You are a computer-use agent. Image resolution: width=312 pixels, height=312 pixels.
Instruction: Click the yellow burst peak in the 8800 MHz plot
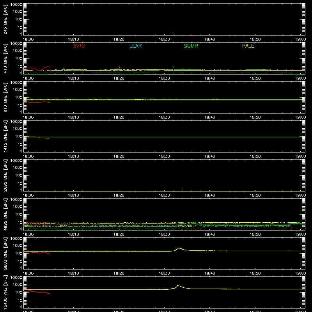(179, 248)
